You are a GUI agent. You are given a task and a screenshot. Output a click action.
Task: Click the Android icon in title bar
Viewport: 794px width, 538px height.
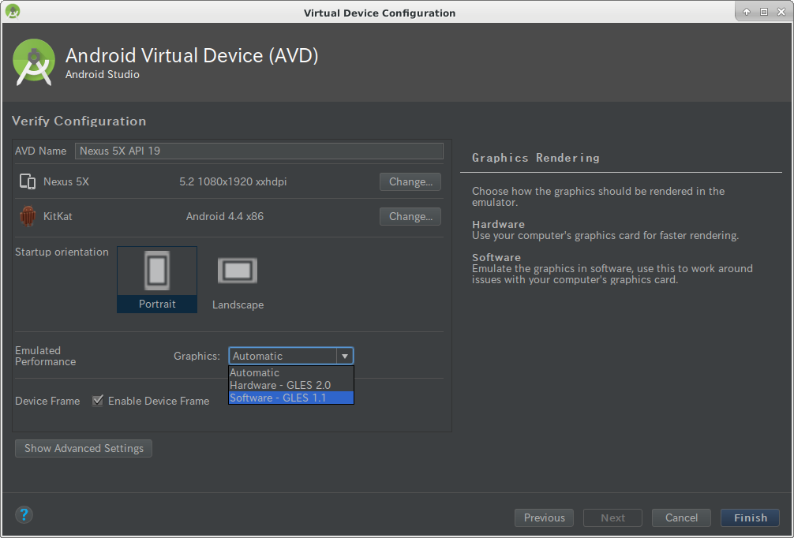(13, 12)
